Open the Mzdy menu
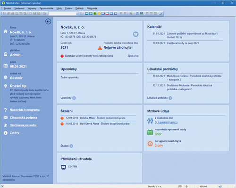This screenshot has height=188, width=236. coord(59,9)
